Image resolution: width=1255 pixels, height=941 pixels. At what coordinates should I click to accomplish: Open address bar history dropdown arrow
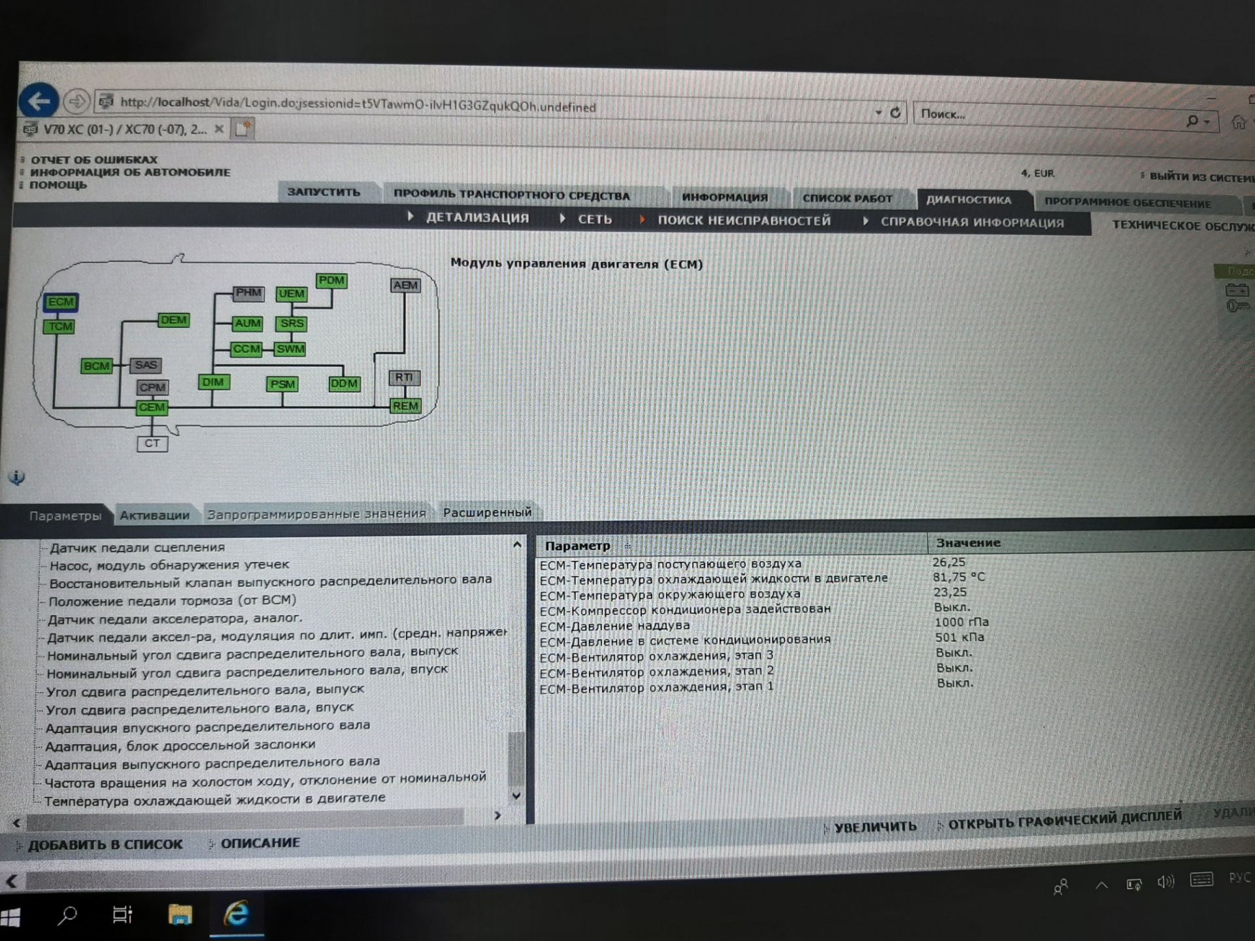pos(878,112)
